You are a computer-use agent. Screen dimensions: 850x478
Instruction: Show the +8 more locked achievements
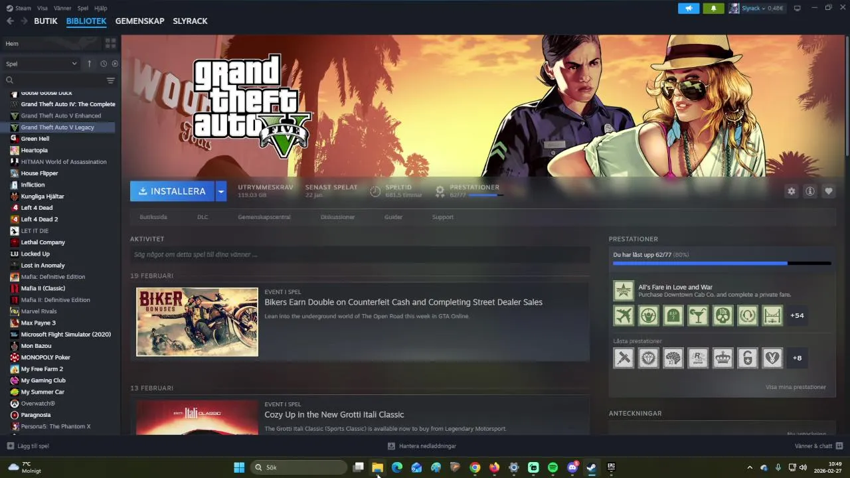[x=798, y=358]
